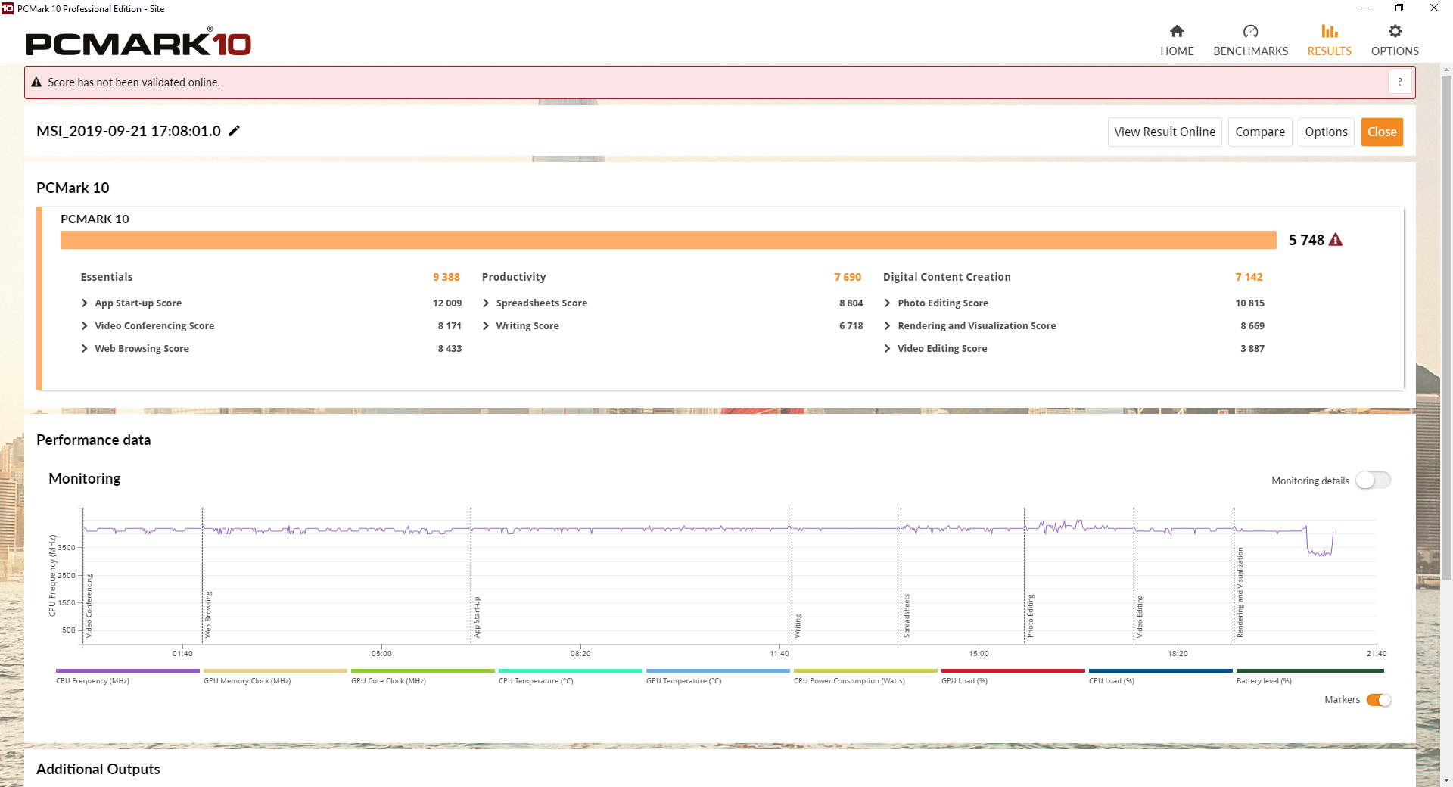The width and height of the screenshot is (1453, 787).
Task: Click the overall score 5 748
Action: [x=1306, y=240]
